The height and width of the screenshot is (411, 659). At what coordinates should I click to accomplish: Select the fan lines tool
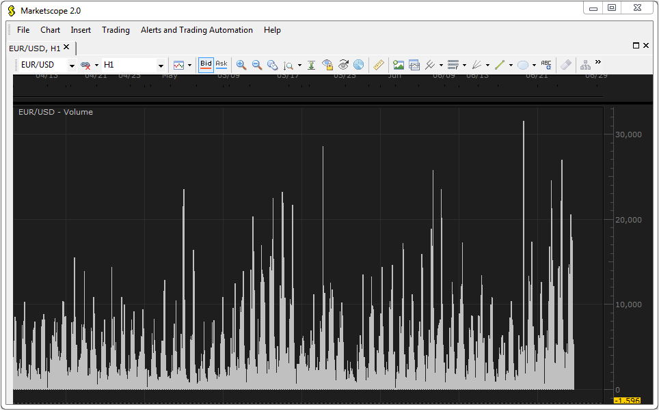476,65
